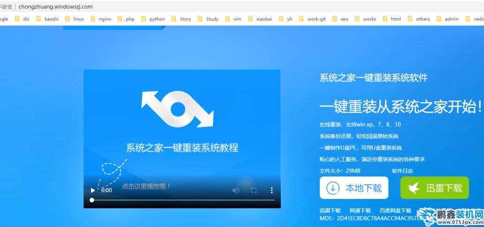
Task: Open the nginx bookmark folder
Action: click(x=101, y=19)
